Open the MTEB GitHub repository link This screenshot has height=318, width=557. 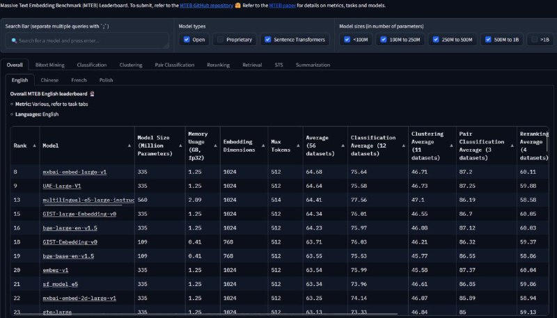pos(206,6)
